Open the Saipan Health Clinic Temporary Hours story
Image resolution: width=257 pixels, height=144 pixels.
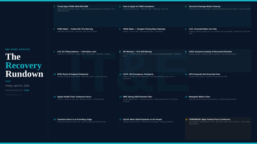point(74,97)
